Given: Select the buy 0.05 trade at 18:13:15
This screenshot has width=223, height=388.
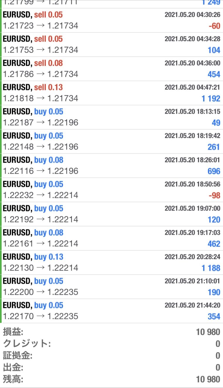Looking at the screenshot, I should (112, 117).
